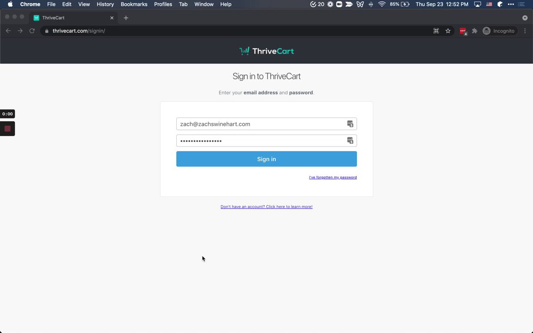The height and width of the screenshot is (333, 533).
Task: Click the US flag input source icon
Action: tap(489, 4)
